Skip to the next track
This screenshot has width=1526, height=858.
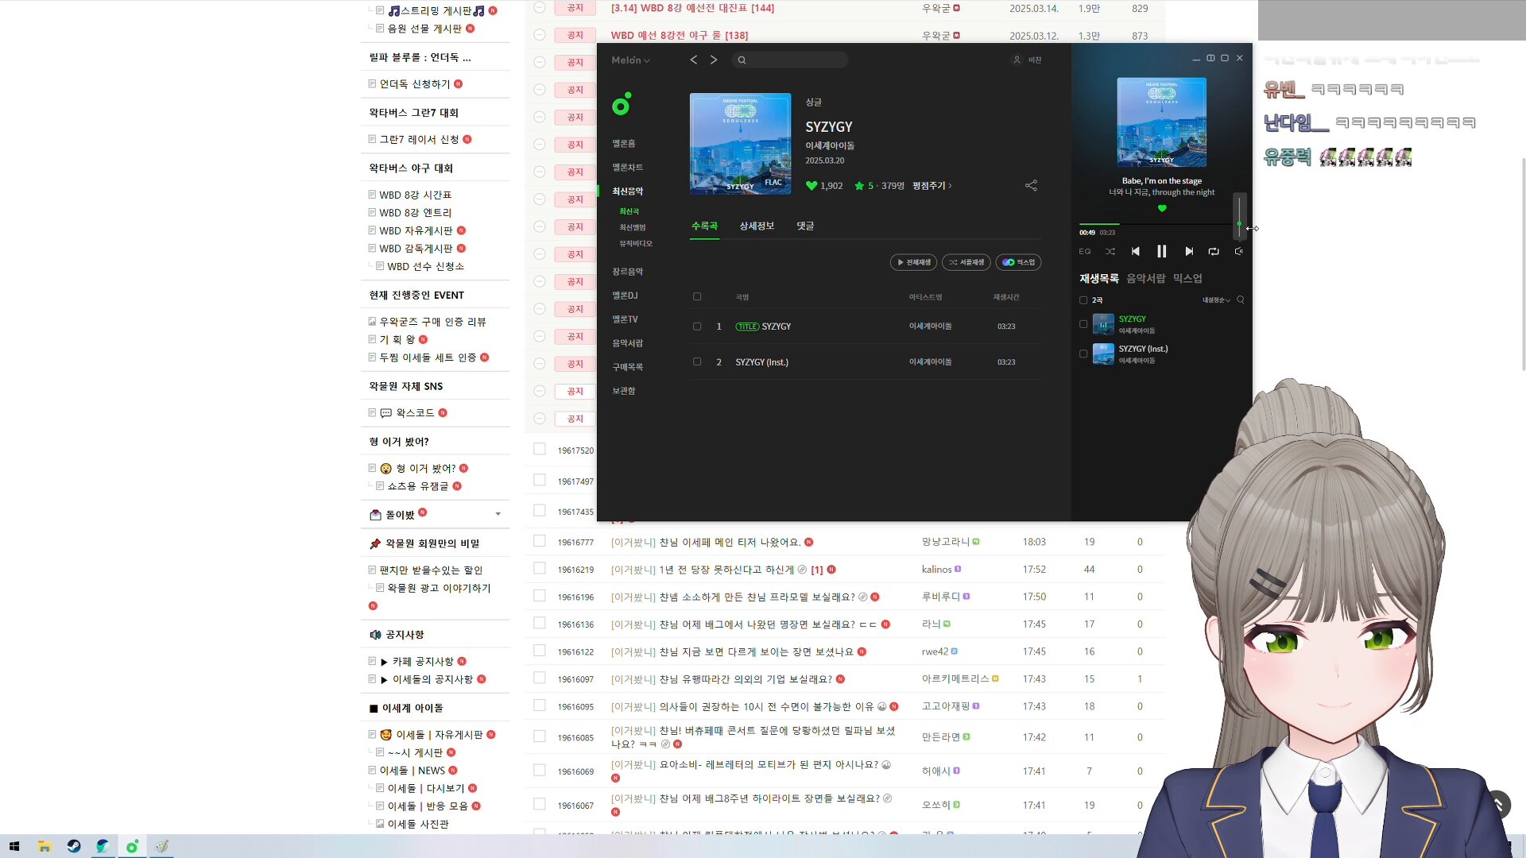[1189, 251]
